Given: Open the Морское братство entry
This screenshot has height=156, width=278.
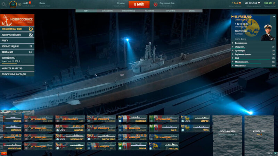Looking at the screenshot, I should point(17,68).
